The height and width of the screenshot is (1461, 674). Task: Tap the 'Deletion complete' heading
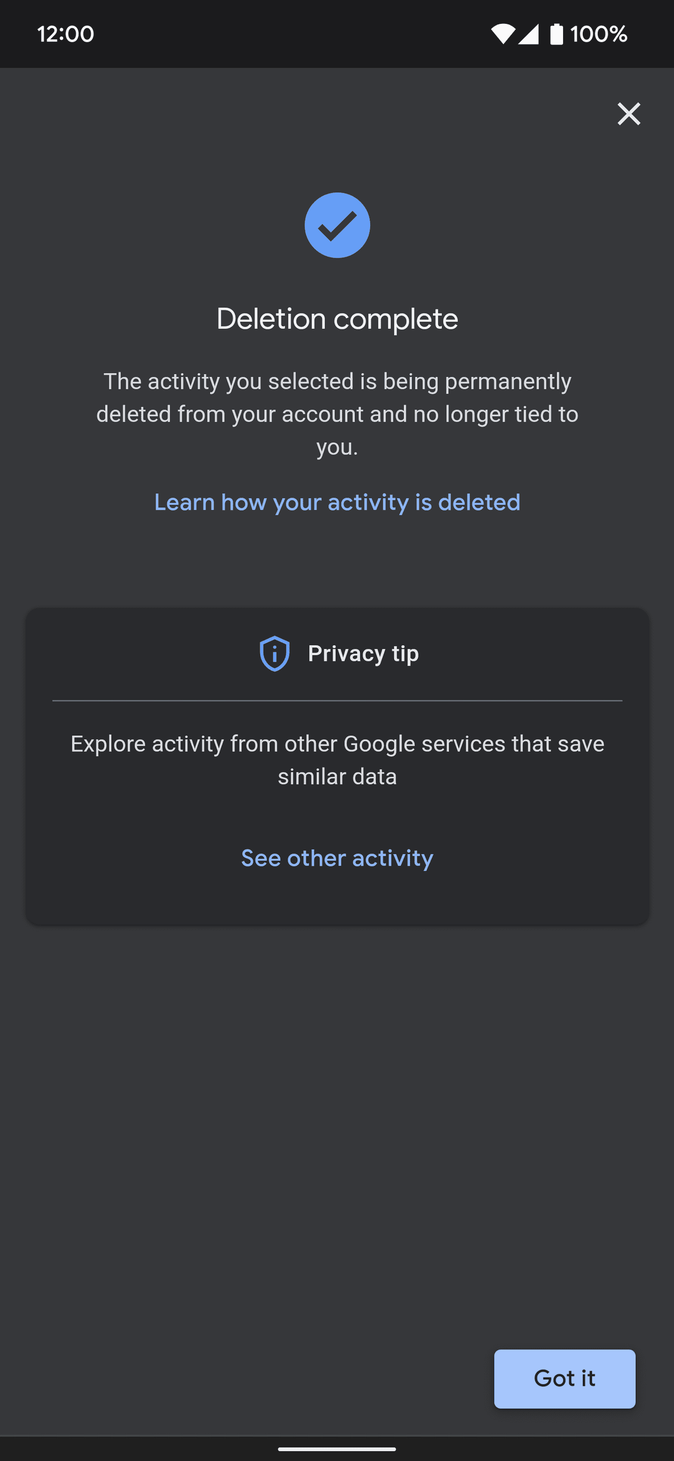pyautogui.click(x=338, y=319)
